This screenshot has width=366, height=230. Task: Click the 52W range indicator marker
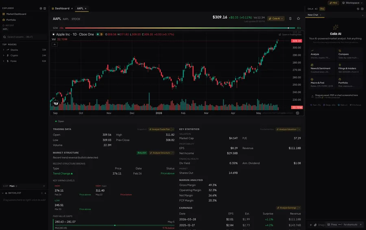[x=288, y=28]
